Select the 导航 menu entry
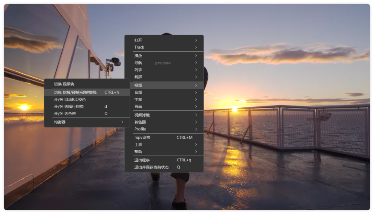374x214 pixels. (164, 63)
